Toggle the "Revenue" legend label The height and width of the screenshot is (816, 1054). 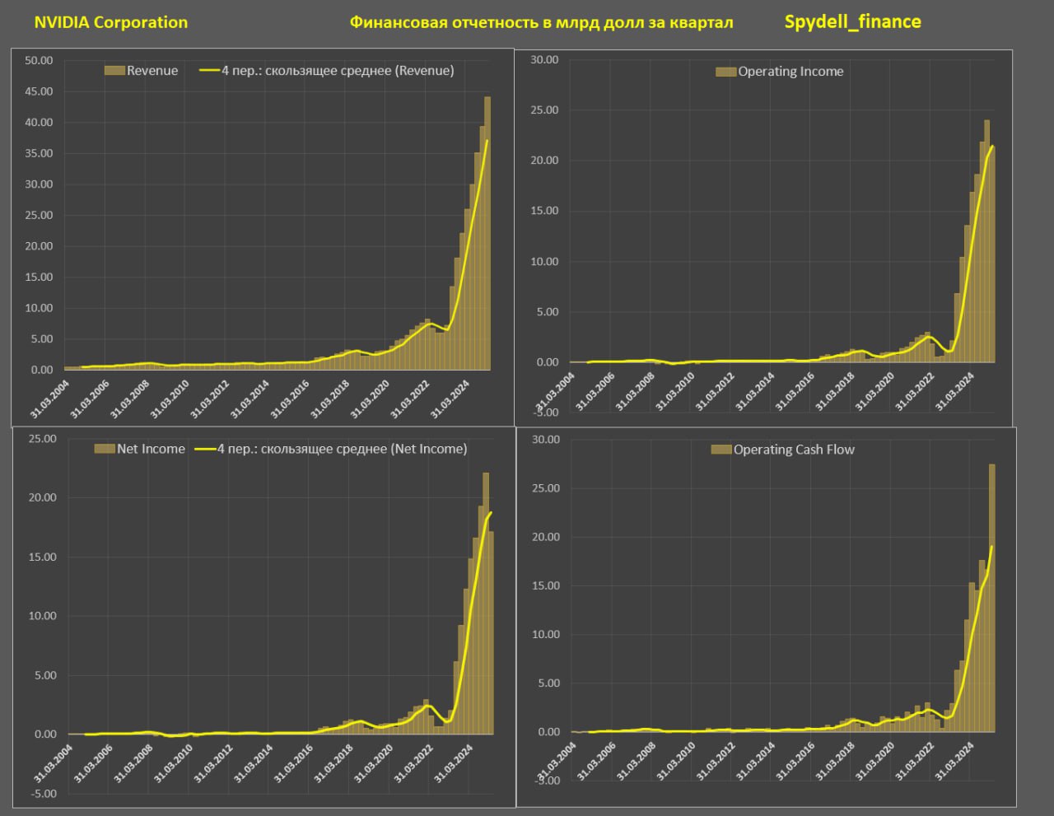[x=152, y=71]
